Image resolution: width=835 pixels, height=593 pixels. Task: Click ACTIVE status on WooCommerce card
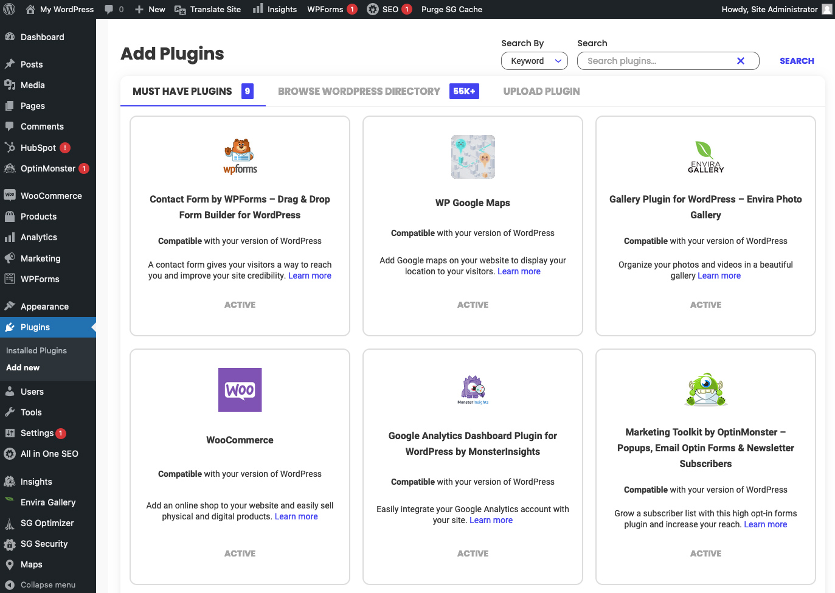(240, 553)
